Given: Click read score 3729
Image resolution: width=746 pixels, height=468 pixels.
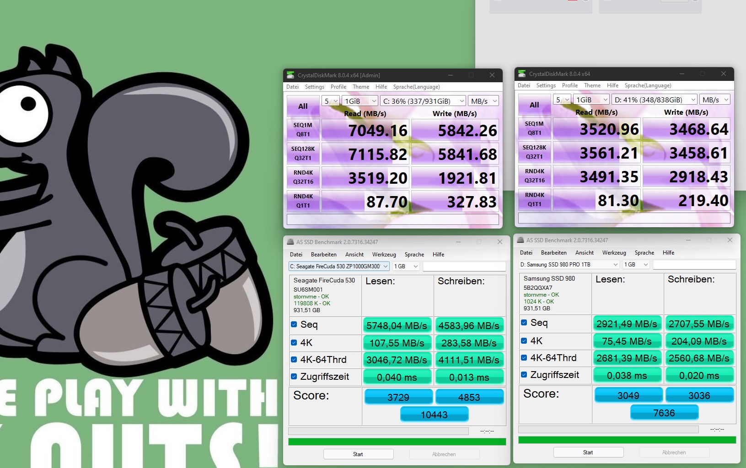Looking at the screenshot, I should coord(398,398).
